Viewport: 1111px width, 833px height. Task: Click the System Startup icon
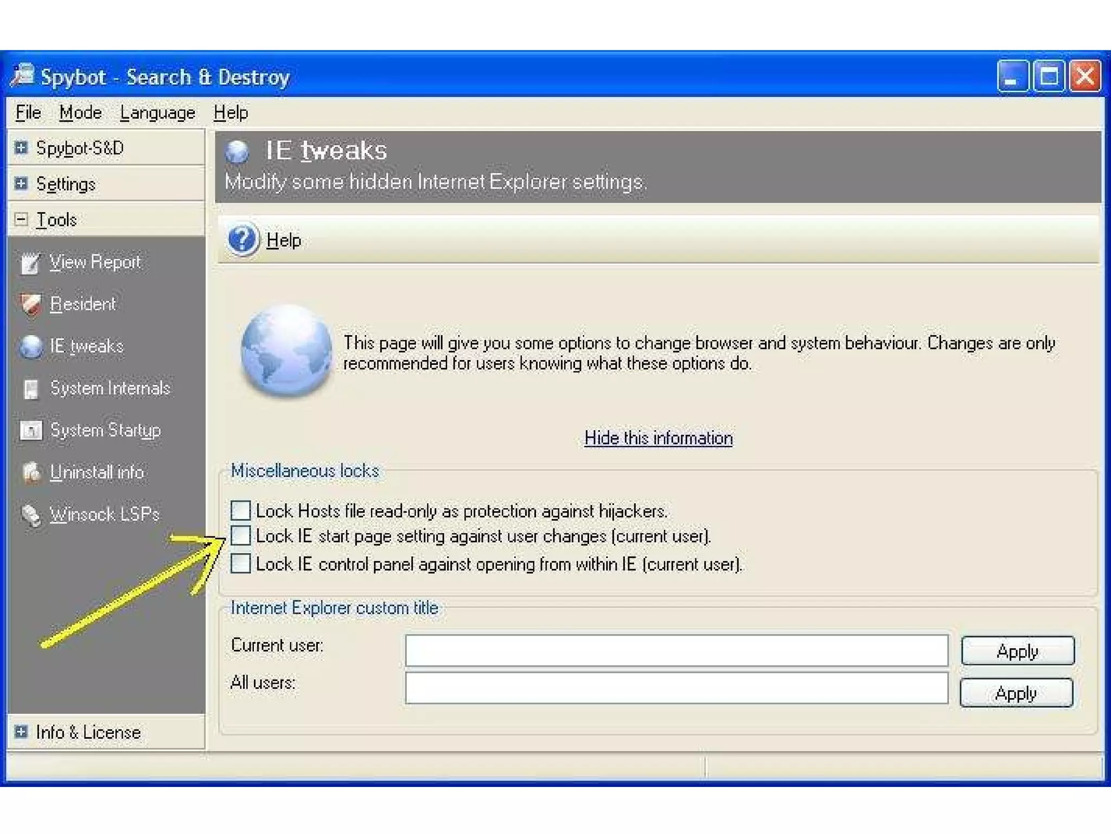pos(30,431)
